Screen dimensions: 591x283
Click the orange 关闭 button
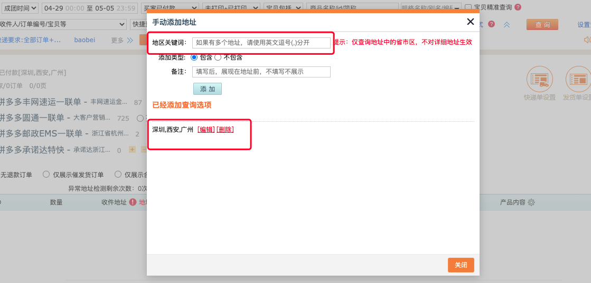pyautogui.click(x=461, y=265)
